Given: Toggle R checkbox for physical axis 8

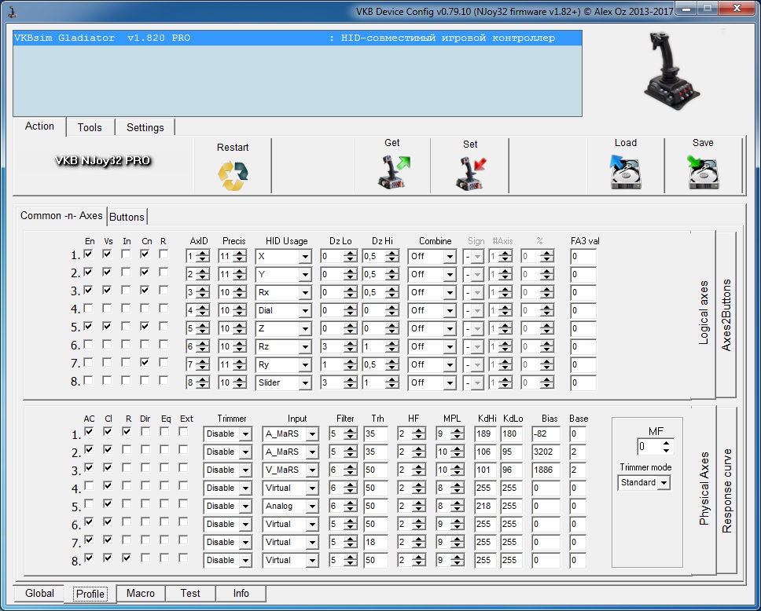Looking at the screenshot, I should (x=127, y=558).
